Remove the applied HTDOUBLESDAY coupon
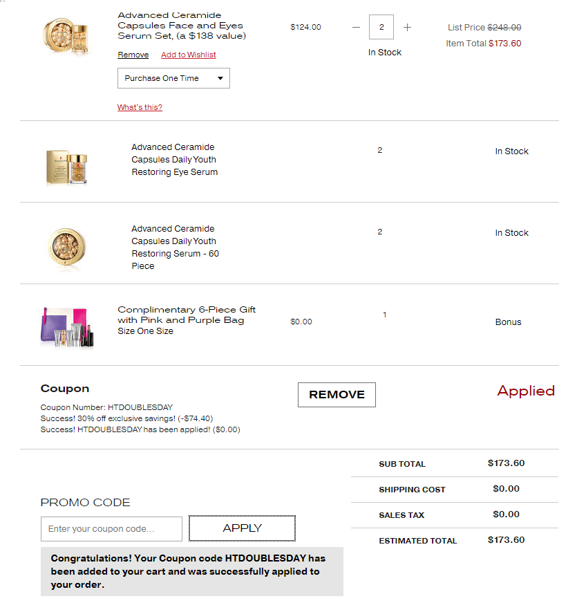 pos(337,395)
